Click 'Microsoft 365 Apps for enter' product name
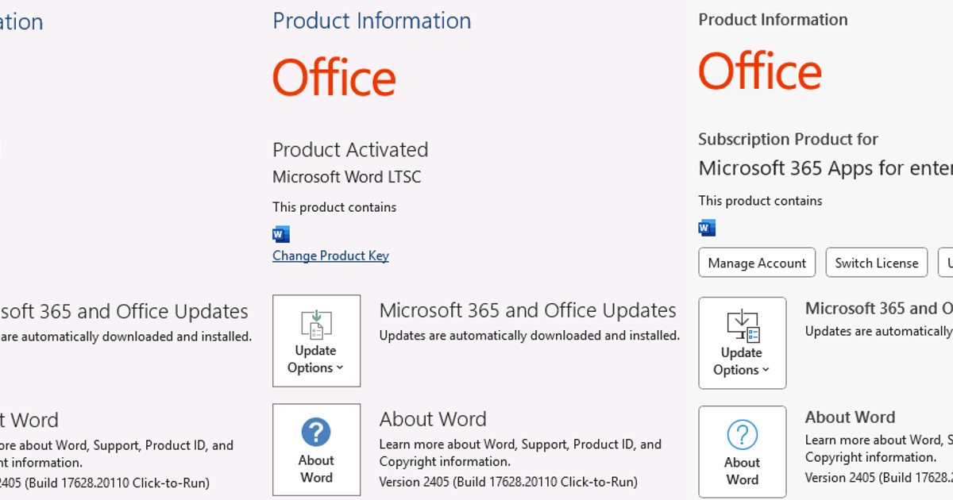Screen dimensions: 953x500 (x=826, y=168)
